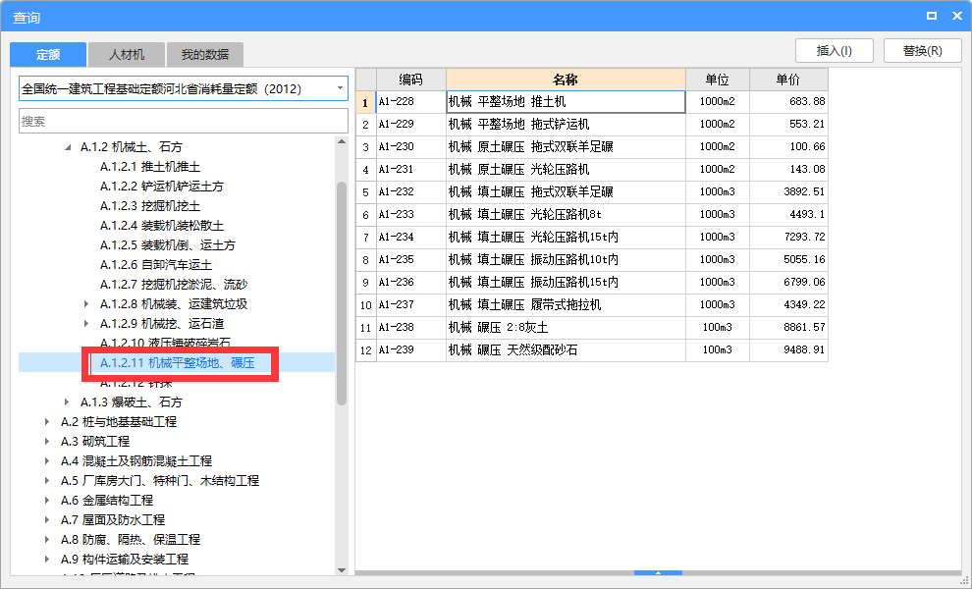Image resolution: width=972 pixels, height=589 pixels.
Task: Focus the 搜索 search field
Action: tap(184, 121)
